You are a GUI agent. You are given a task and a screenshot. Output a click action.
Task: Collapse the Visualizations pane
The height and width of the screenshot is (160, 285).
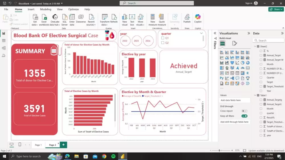249,33
